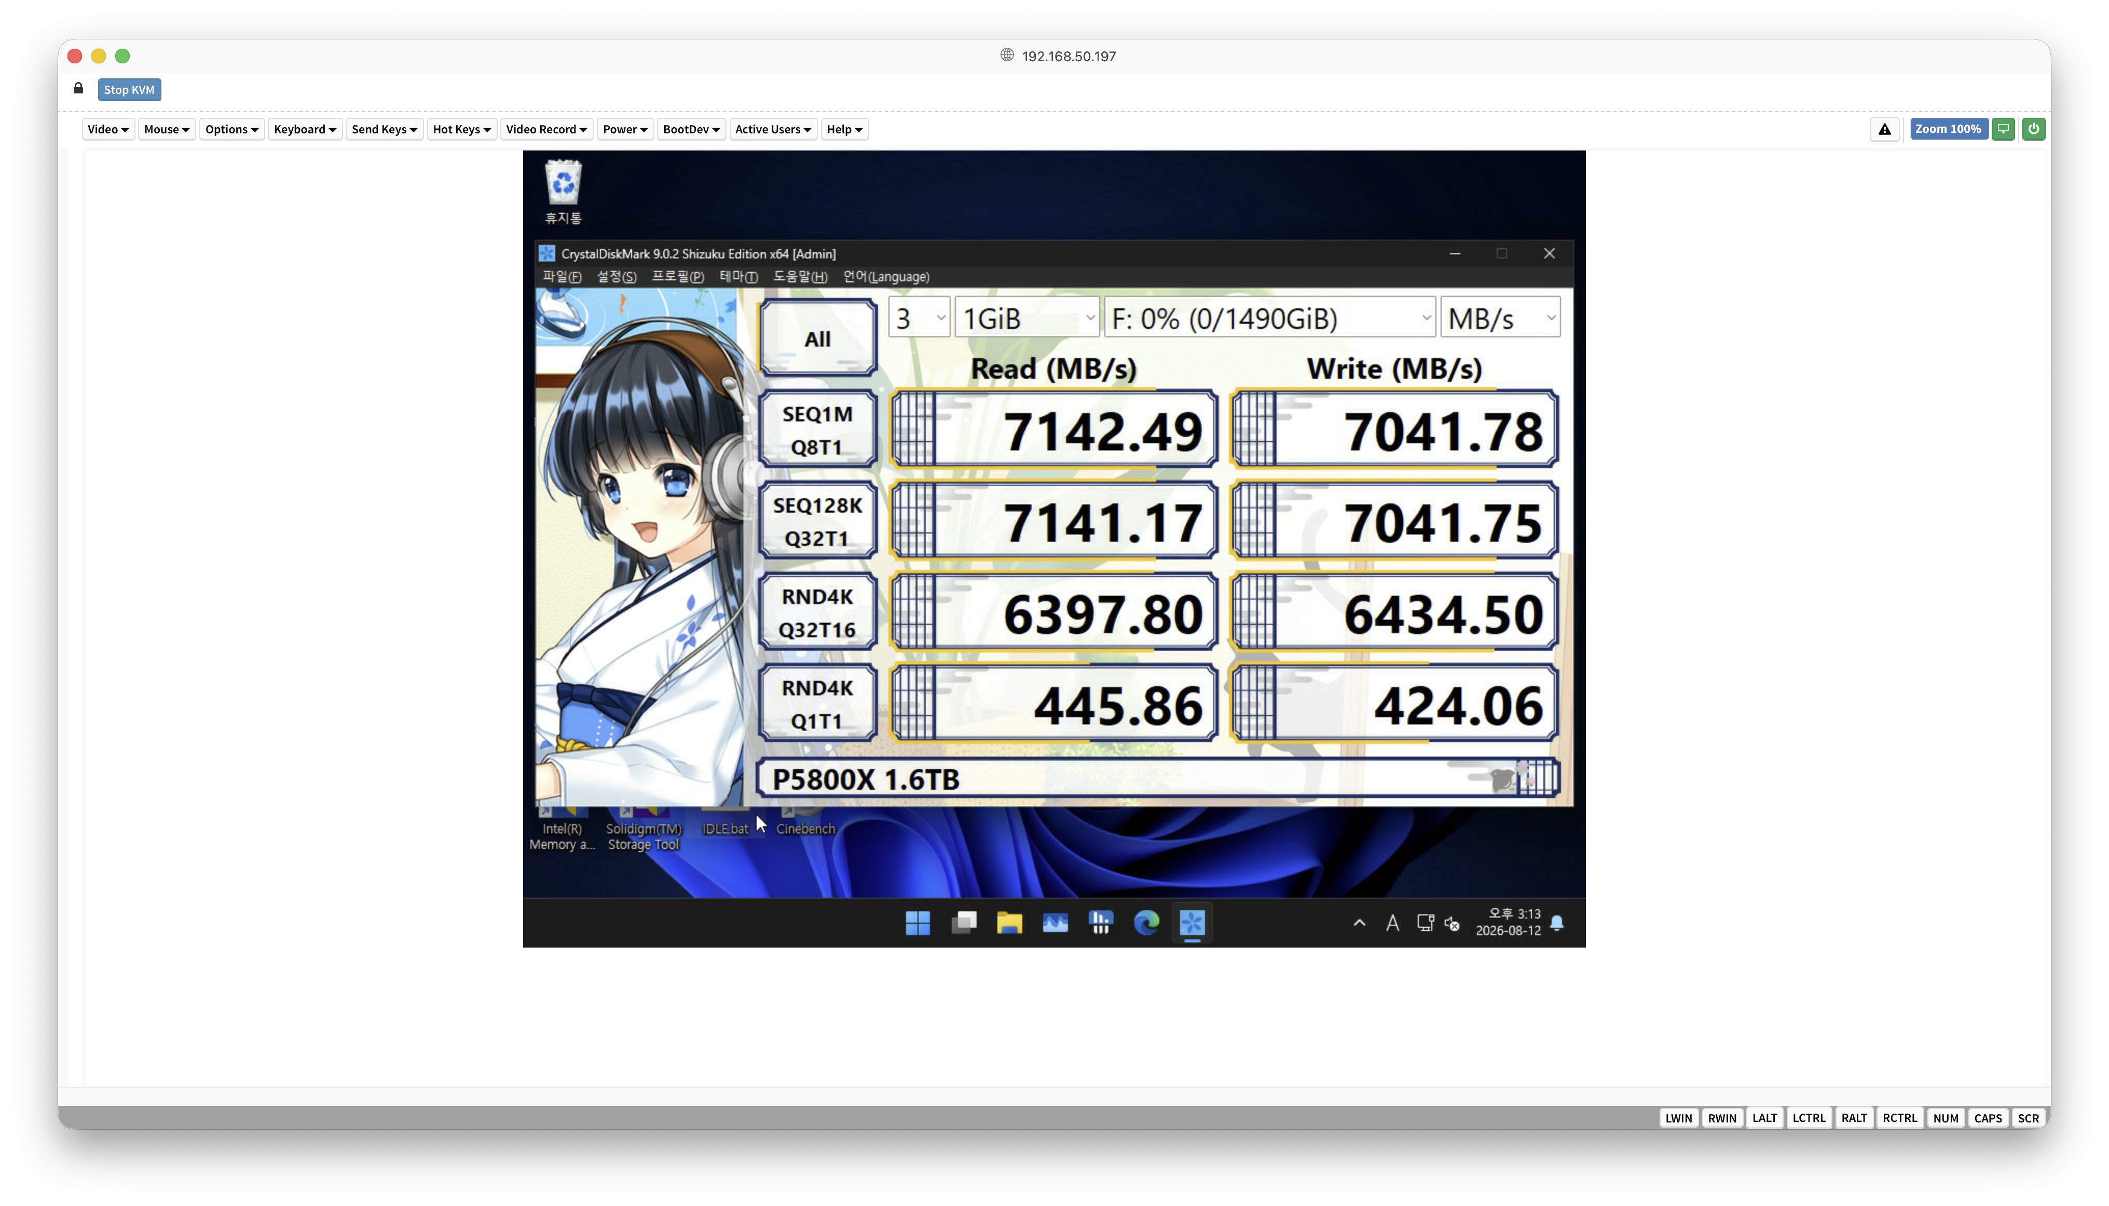The image size is (2109, 1206).
Task: Open the 프로필(P) menu
Action: click(x=678, y=277)
